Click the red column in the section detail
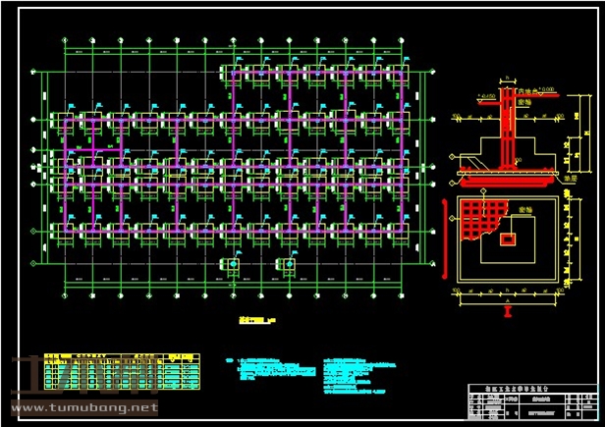The width and height of the screenshot is (605, 427). pyautogui.click(x=508, y=128)
